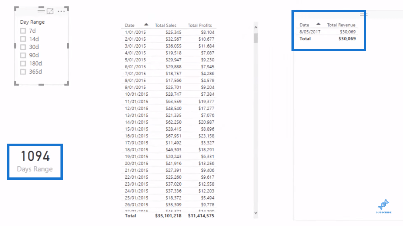
Task: Click the $4,286 profit cell
Action: tap(207, 74)
